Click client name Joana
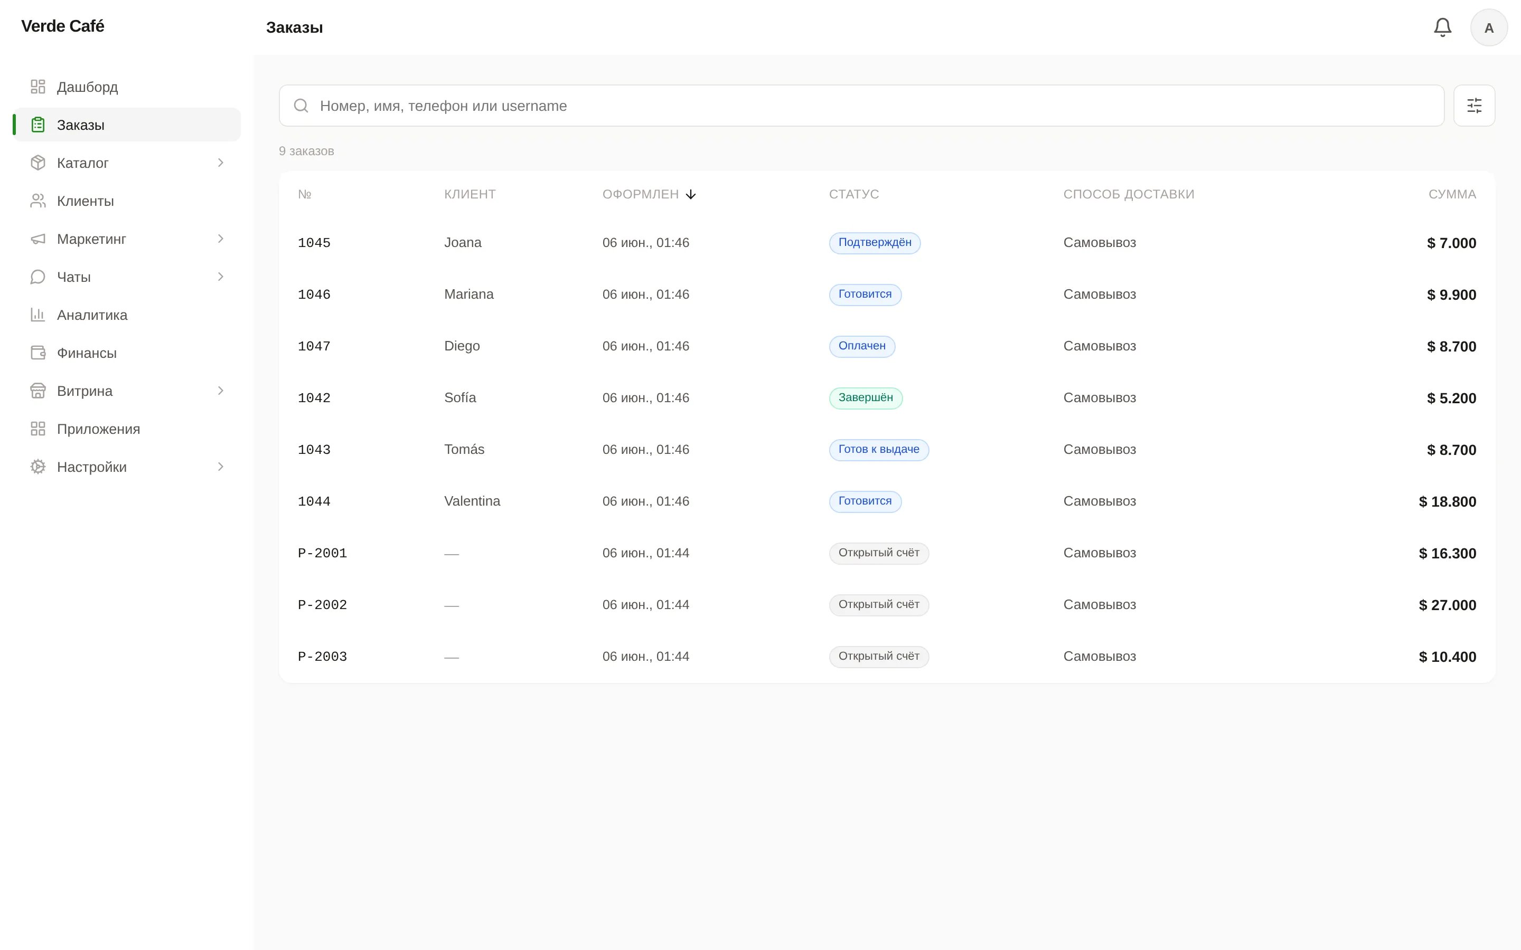The height and width of the screenshot is (950, 1521). (463, 243)
